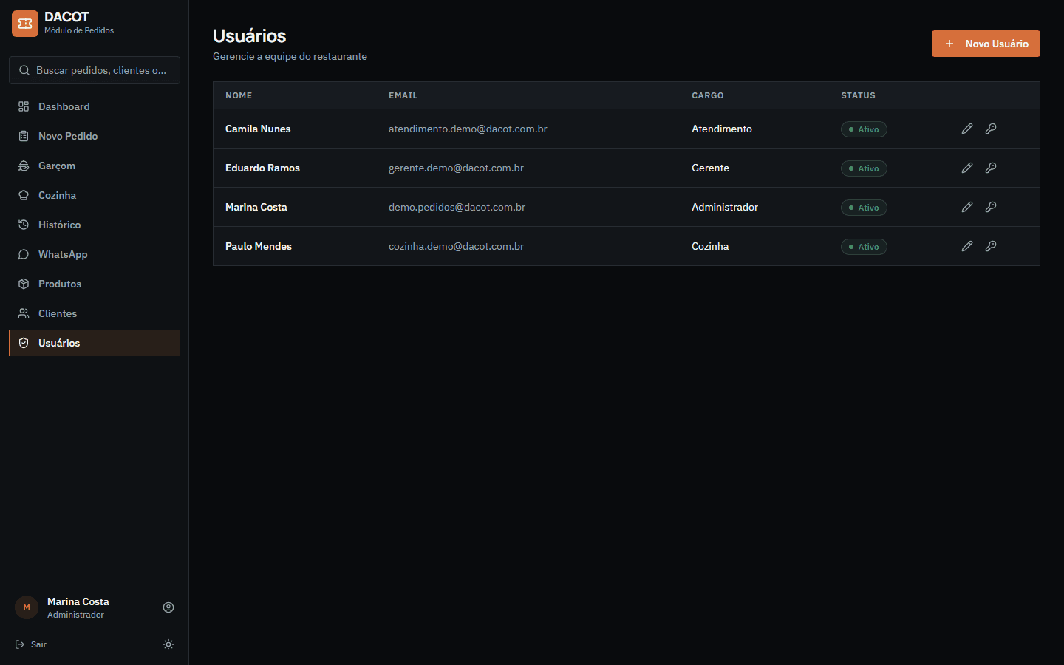Click the name Eduardo Ramos in table
Image resolution: width=1064 pixels, height=665 pixels.
coord(262,168)
